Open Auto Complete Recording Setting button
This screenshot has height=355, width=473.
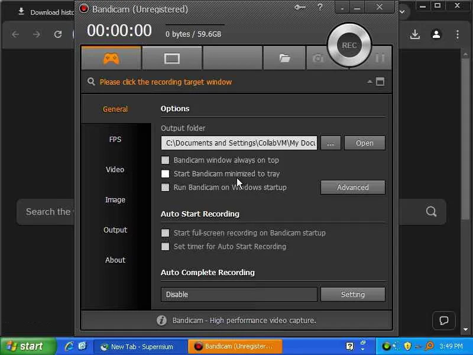(352, 294)
